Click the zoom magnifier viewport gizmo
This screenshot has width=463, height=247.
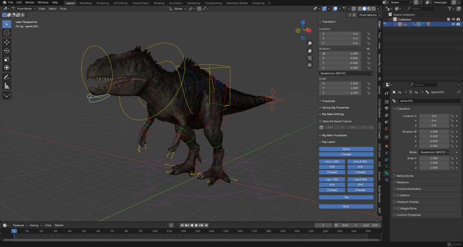(310, 43)
